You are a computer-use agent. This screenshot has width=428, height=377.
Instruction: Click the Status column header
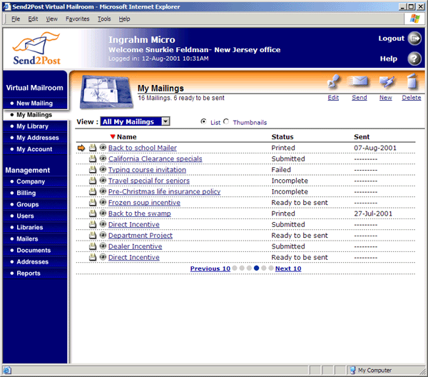pos(282,137)
